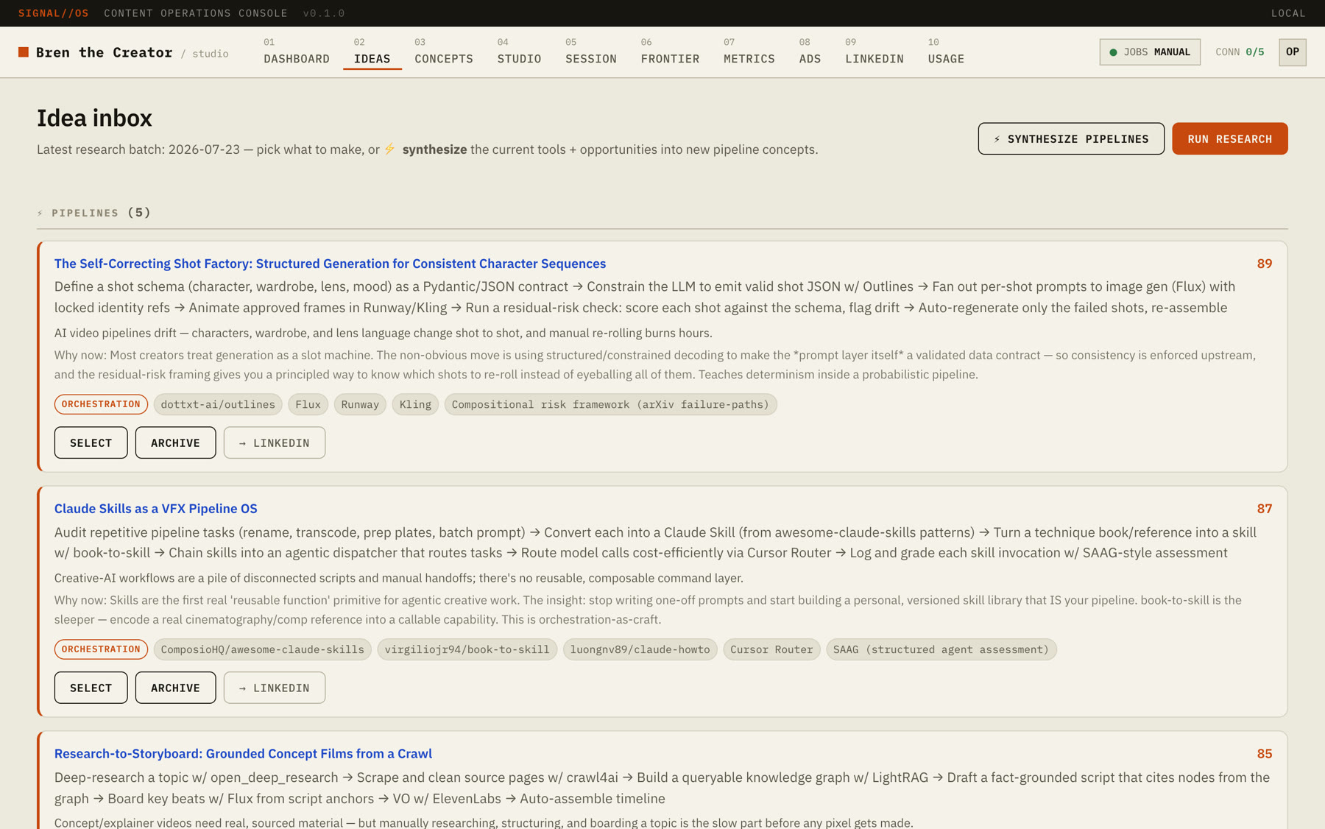This screenshot has height=829, width=1325.
Task: Click the Runway tool tag
Action: [x=360, y=404]
